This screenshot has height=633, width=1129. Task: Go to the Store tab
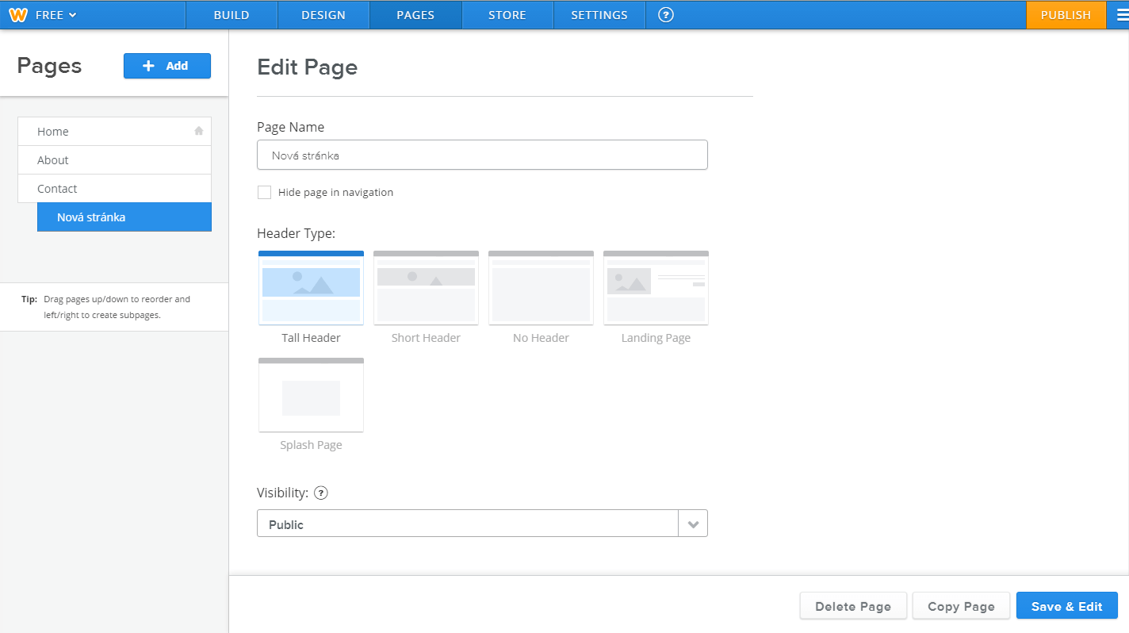507,15
